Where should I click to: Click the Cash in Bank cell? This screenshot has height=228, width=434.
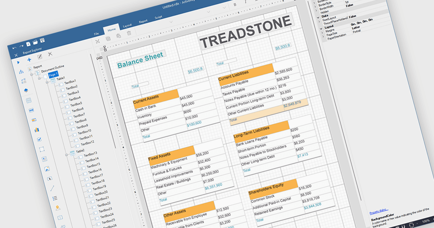[x=146, y=108]
